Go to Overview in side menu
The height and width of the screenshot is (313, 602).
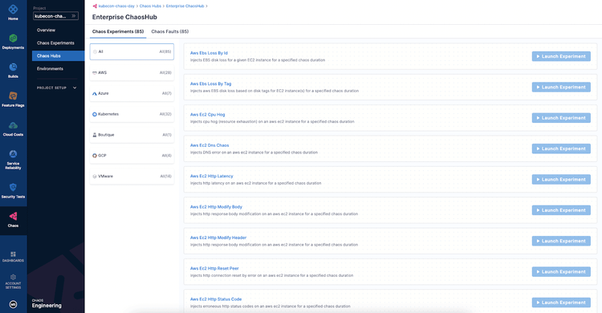pyautogui.click(x=46, y=30)
